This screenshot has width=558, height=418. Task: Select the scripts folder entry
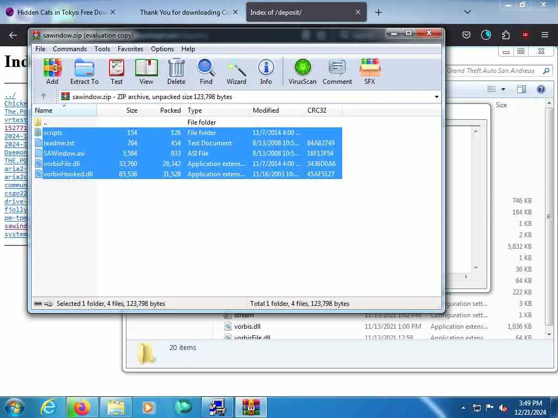pyautogui.click(x=187, y=133)
